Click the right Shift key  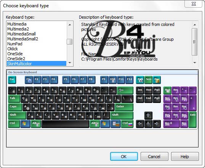(122, 115)
